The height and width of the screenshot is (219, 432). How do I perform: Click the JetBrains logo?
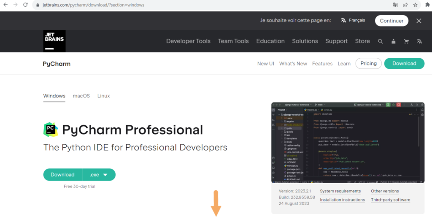pyautogui.click(x=54, y=41)
